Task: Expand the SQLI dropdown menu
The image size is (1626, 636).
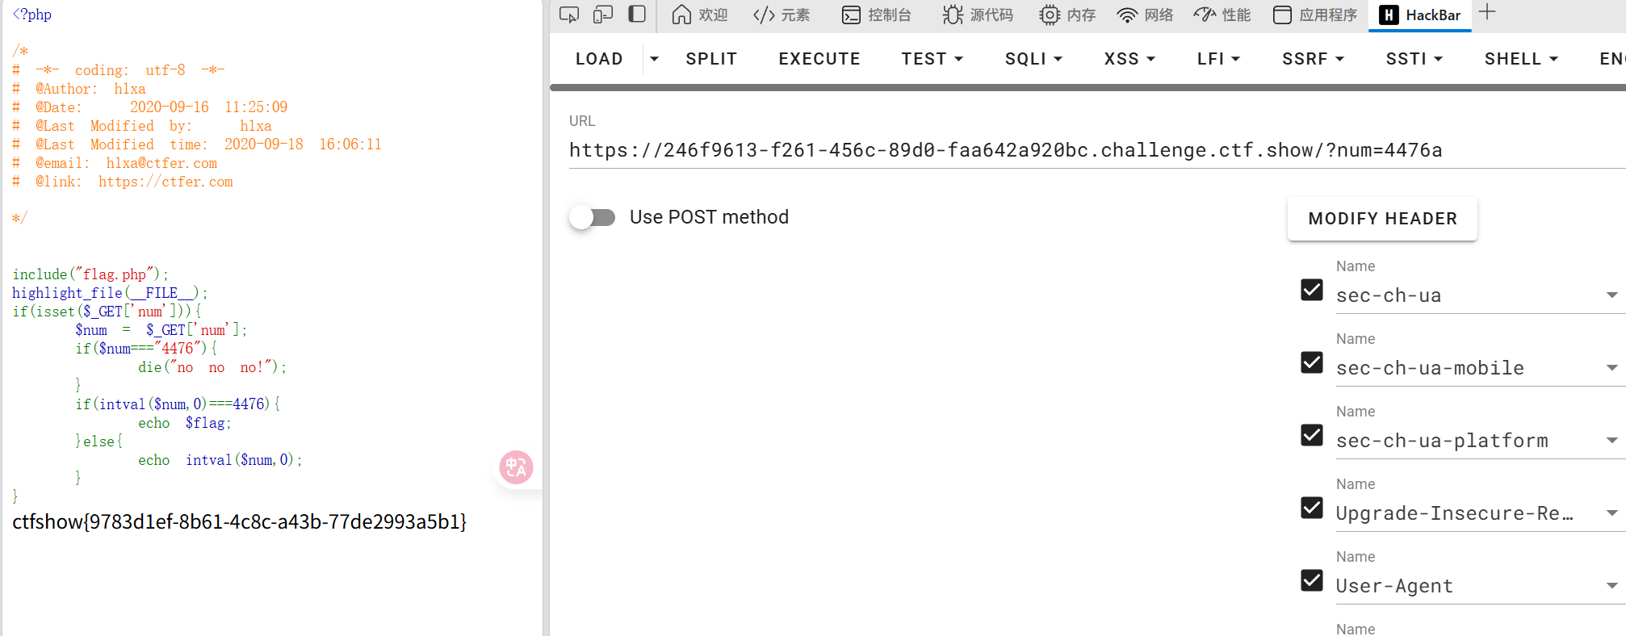Action: tap(1033, 59)
